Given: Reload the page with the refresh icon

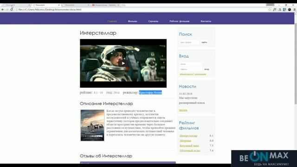Looking at the screenshot, I should pyautogui.click(x=12, y=9).
